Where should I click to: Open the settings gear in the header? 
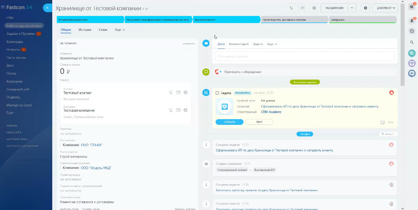click(365, 8)
